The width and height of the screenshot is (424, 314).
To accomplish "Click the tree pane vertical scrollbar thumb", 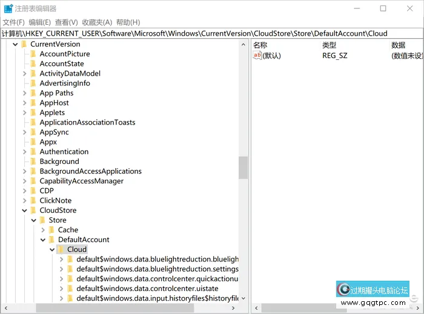I will (243, 168).
